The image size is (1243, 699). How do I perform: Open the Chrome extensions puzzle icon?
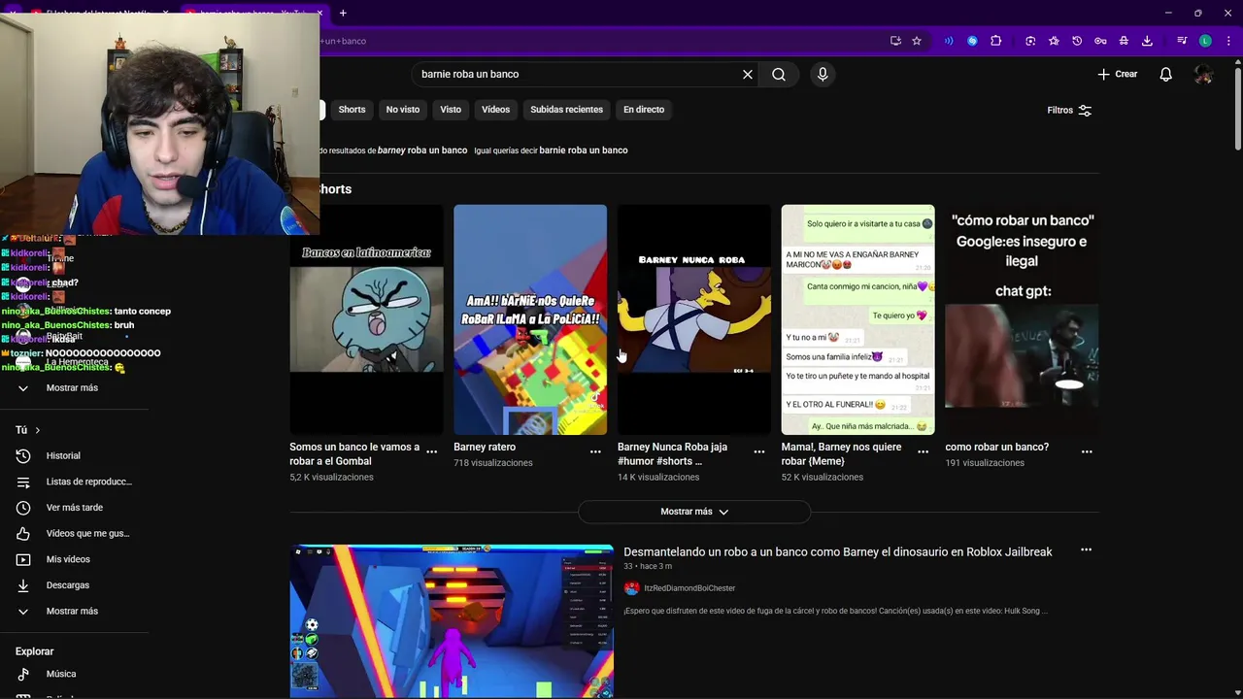995,41
